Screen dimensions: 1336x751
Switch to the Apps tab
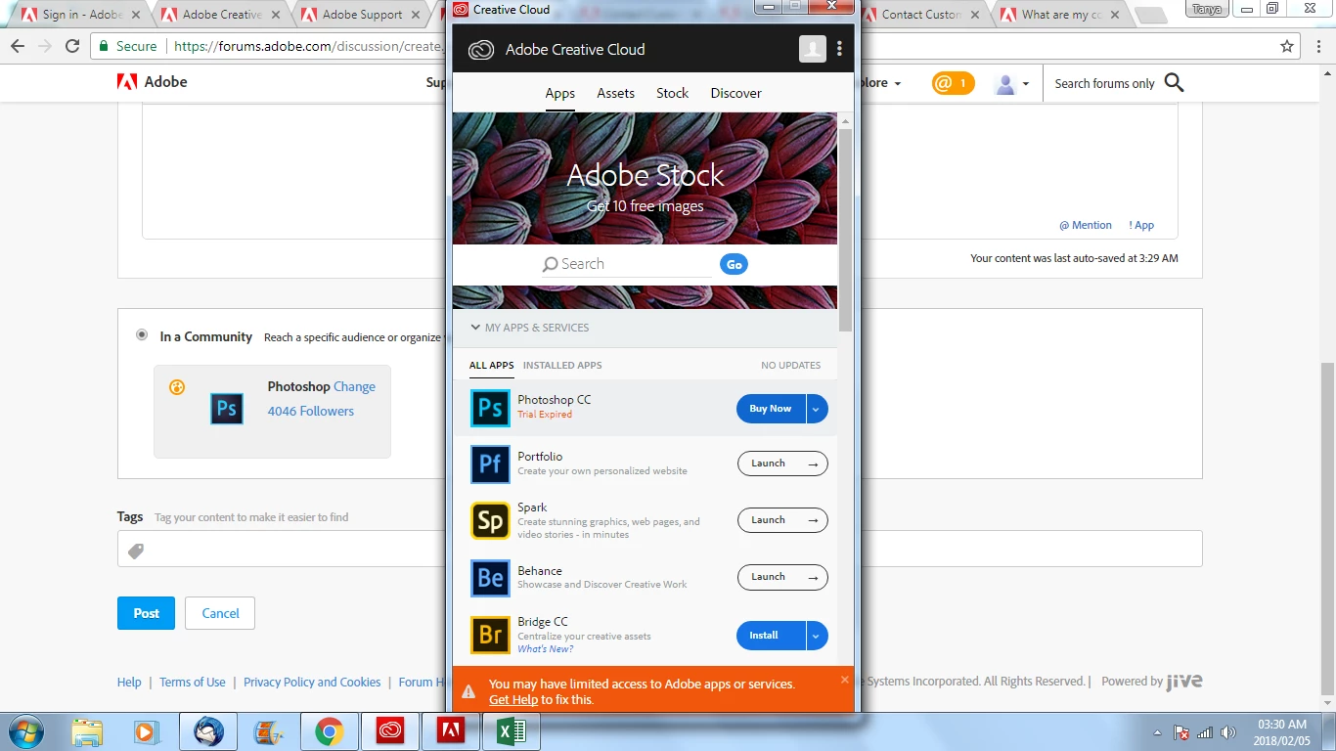(560, 93)
